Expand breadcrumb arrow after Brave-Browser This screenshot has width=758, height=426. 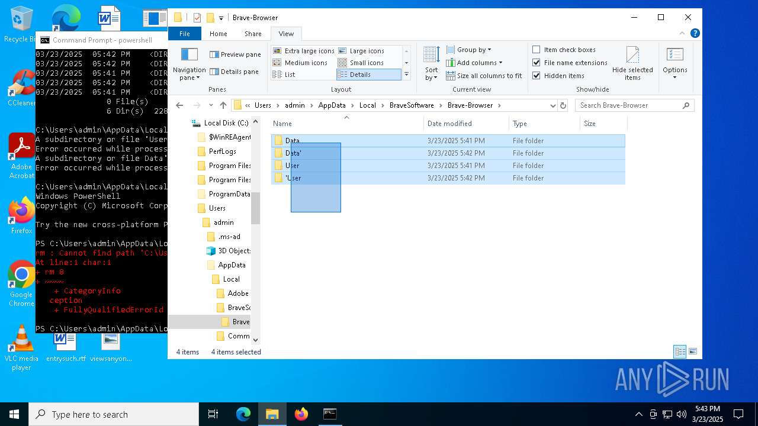point(499,105)
